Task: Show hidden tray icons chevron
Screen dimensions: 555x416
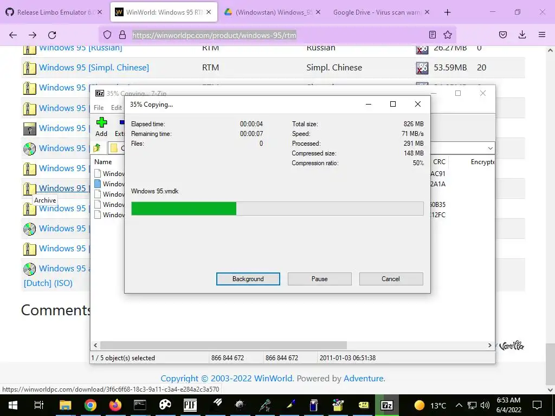Action: coord(459,405)
